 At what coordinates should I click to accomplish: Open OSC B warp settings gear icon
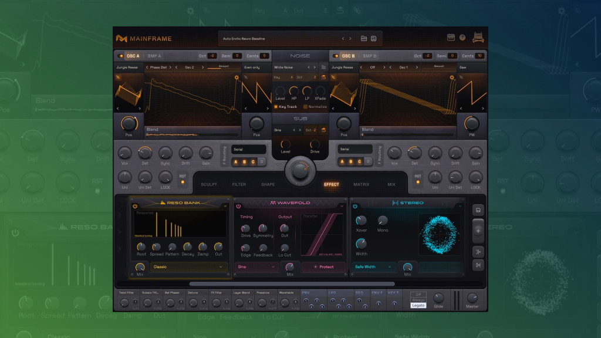[452, 78]
